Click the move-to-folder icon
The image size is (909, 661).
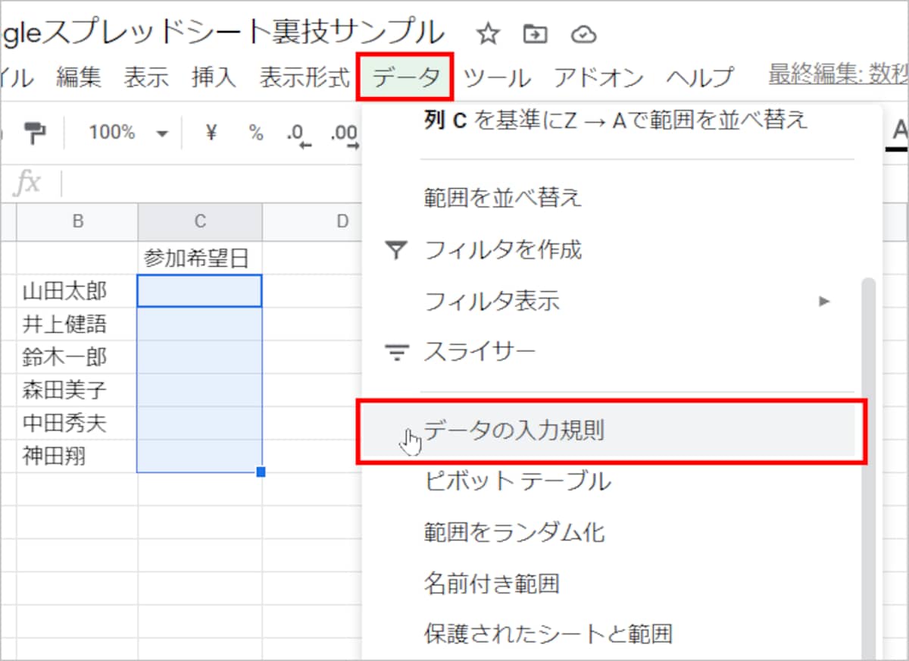pyautogui.click(x=535, y=34)
